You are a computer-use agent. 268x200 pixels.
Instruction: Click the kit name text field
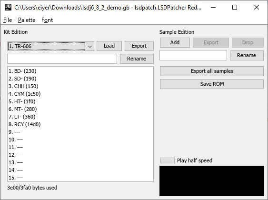62,59
